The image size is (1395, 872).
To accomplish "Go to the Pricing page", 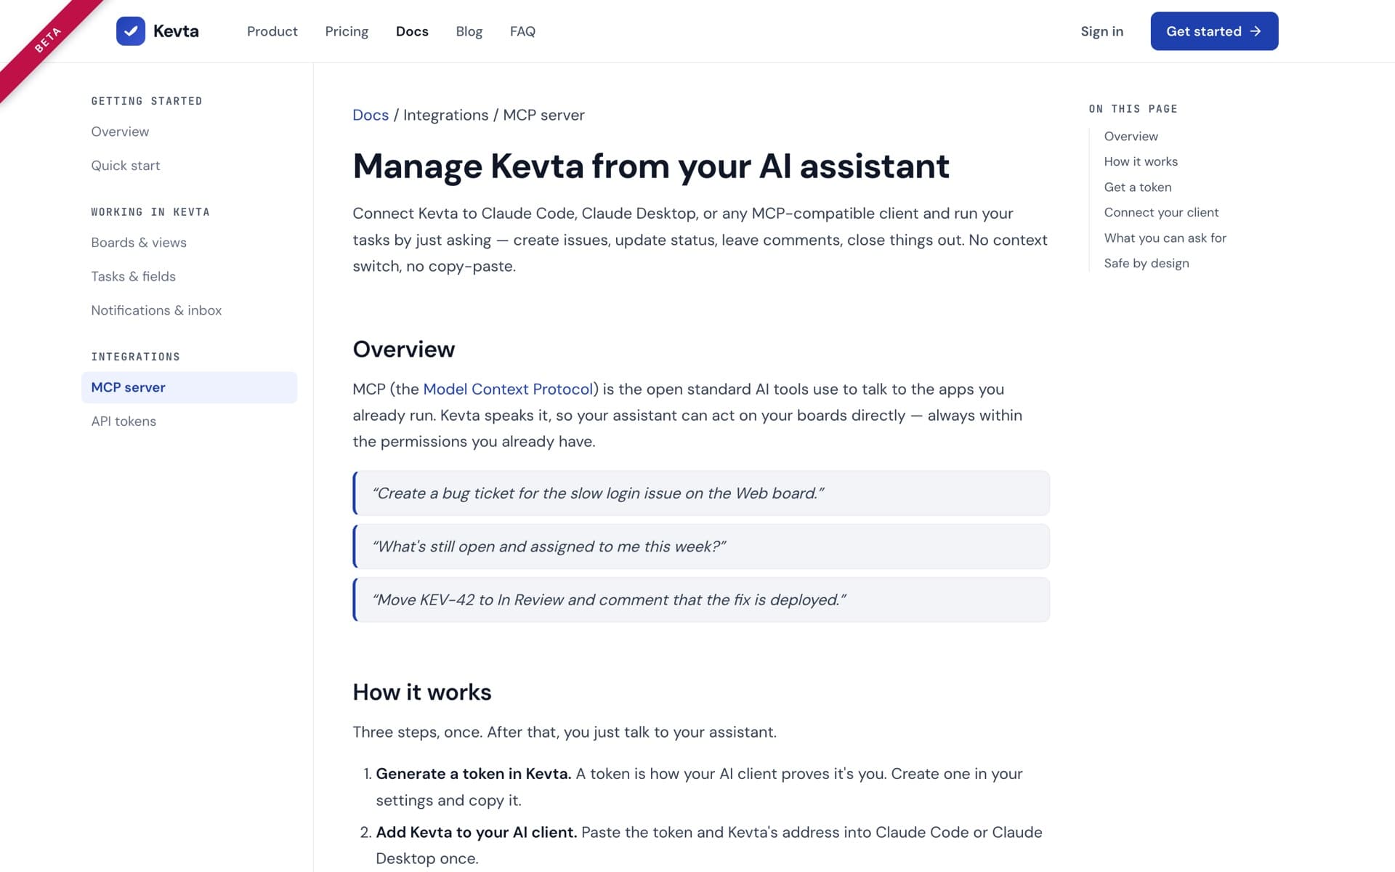I will (x=347, y=31).
